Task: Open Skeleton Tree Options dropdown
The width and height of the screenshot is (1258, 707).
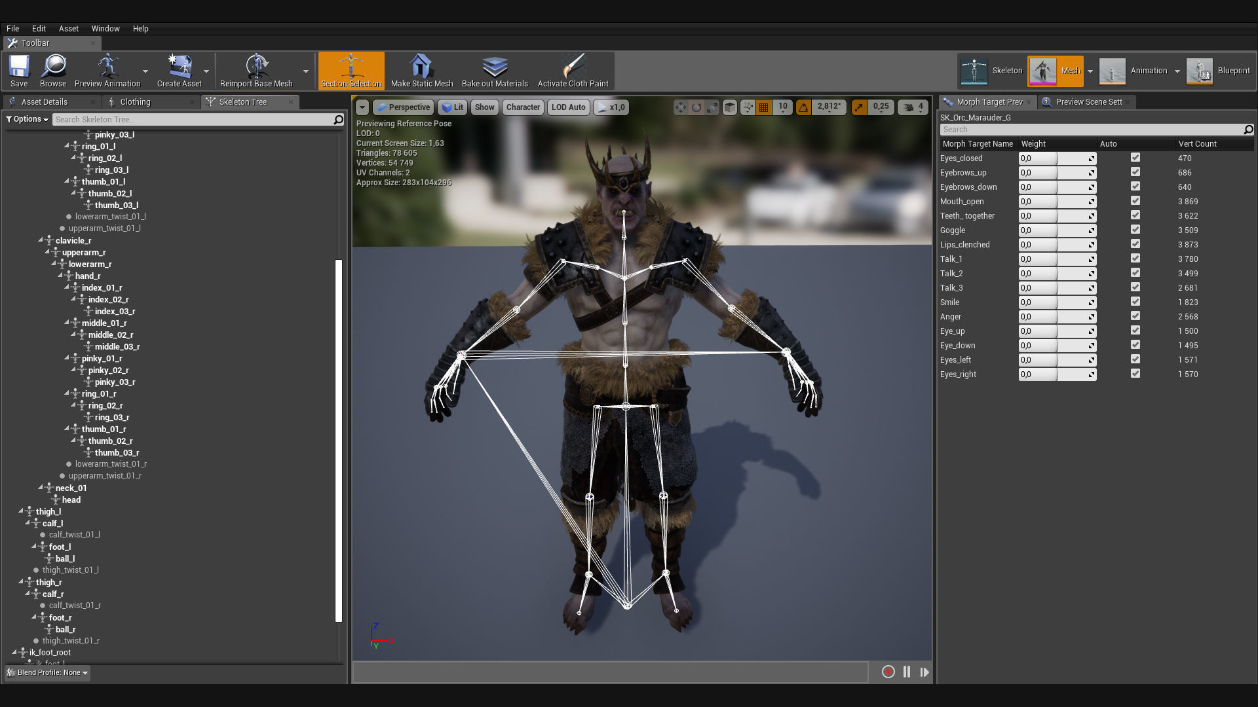Action: [27, 119]
